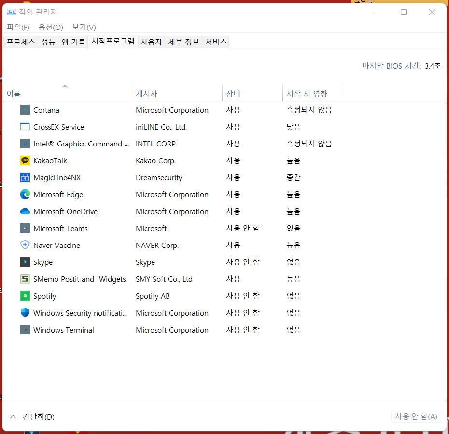Select the Naver Vaccine name
This screenshot has height=434, width=449.
[56, 246]
